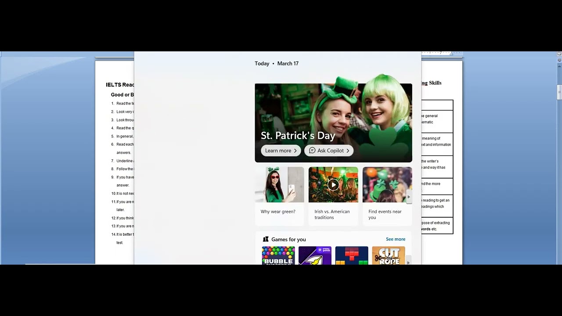Click the Today date label
This screenshot has width=562, height=316.
tap(262, 64)
